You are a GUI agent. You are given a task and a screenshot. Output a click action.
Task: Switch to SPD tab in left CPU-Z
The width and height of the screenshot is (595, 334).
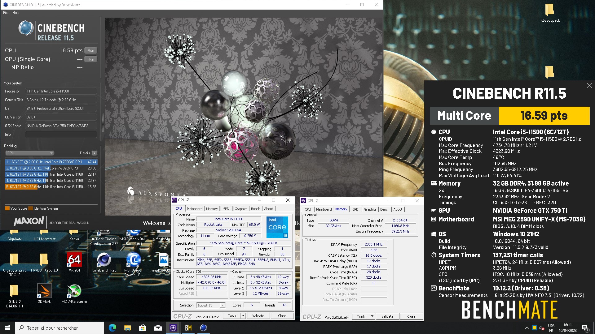tap(226, 209)
